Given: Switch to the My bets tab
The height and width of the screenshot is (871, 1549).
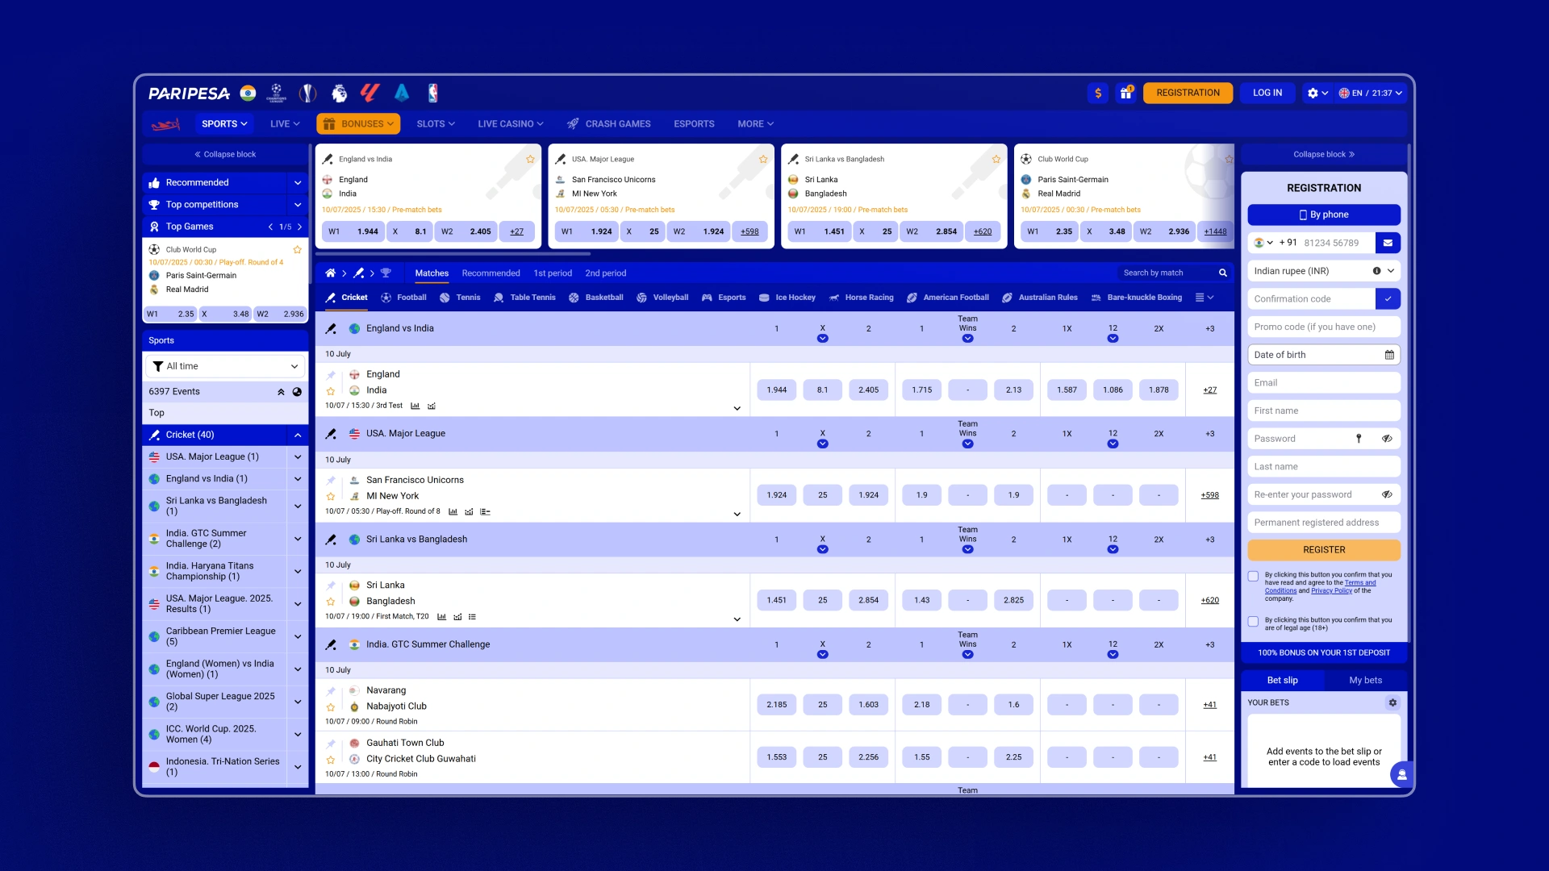Looking at the screenshot, I should pyautogui.click(x=1365, y=681).
